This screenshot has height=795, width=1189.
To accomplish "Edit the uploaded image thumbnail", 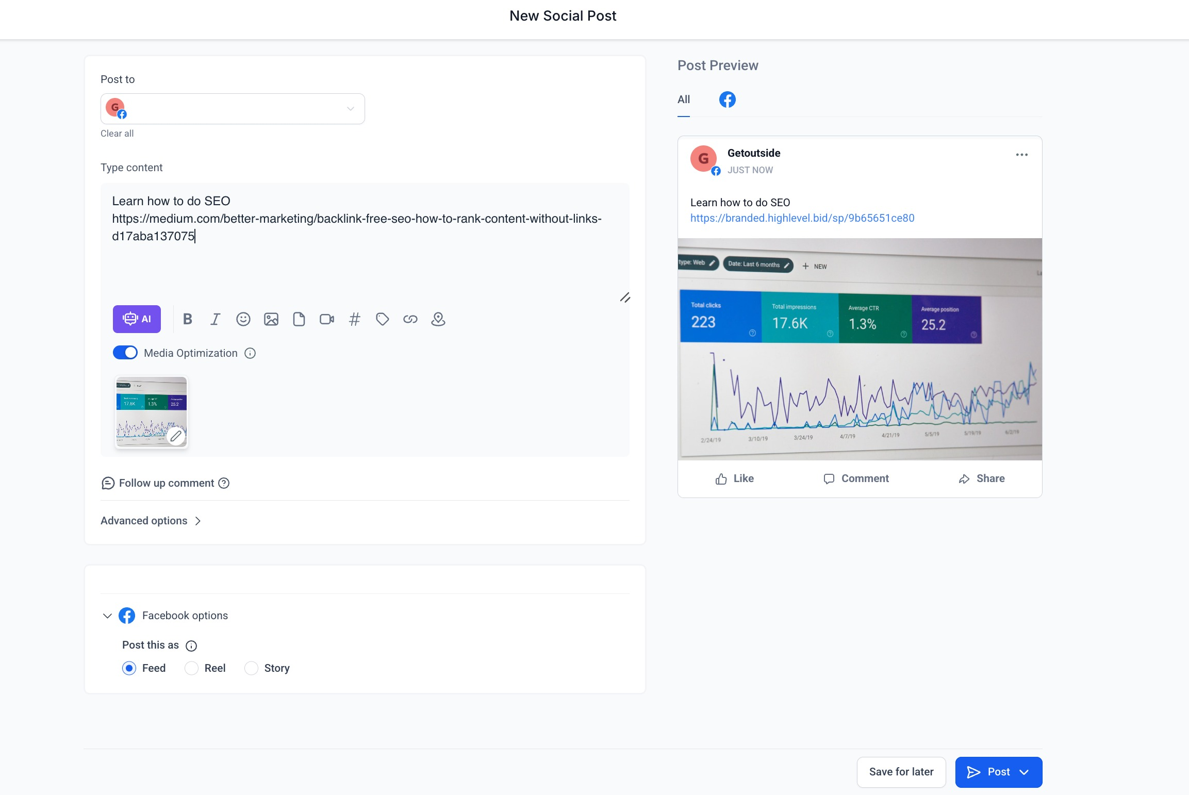I will [176, 436].
